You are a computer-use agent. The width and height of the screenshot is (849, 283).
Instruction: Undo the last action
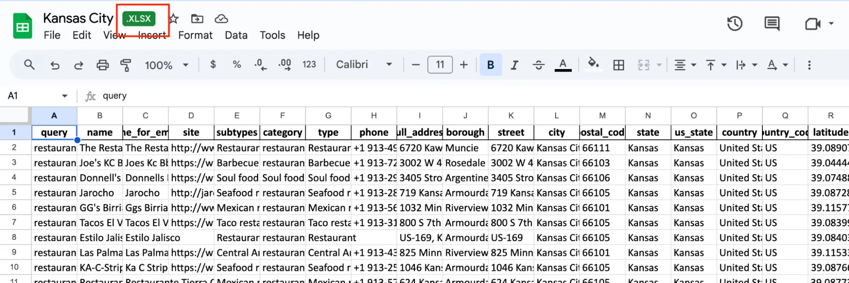(x=55, y=65)
